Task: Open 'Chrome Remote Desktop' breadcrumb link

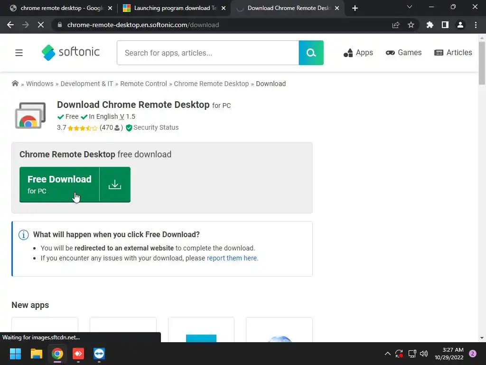Action: tap(211, 84)
